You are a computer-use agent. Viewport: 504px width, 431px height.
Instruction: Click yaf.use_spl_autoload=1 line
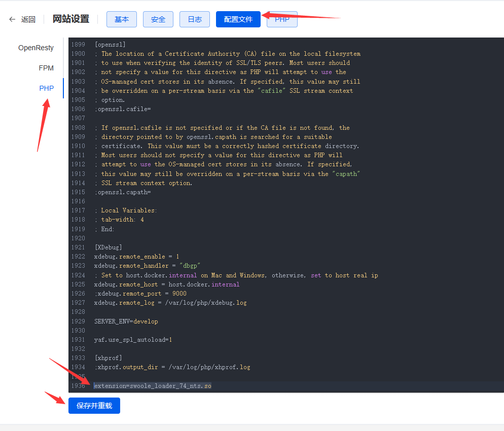tap(133, 340)
